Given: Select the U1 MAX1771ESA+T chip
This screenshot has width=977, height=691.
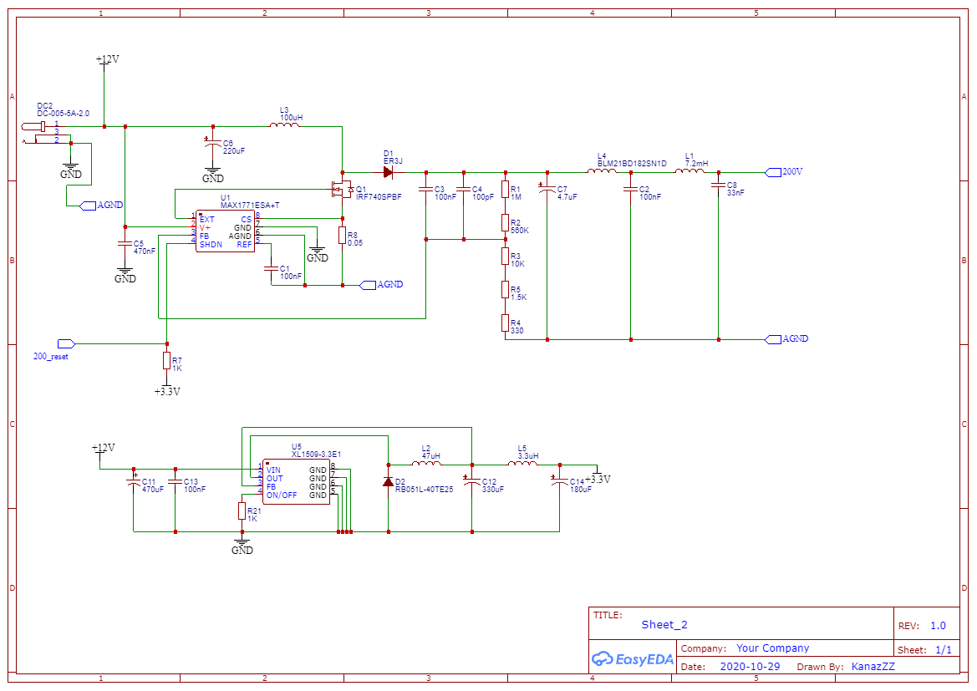Looking at the screenshot, I should tap(225, 231).
